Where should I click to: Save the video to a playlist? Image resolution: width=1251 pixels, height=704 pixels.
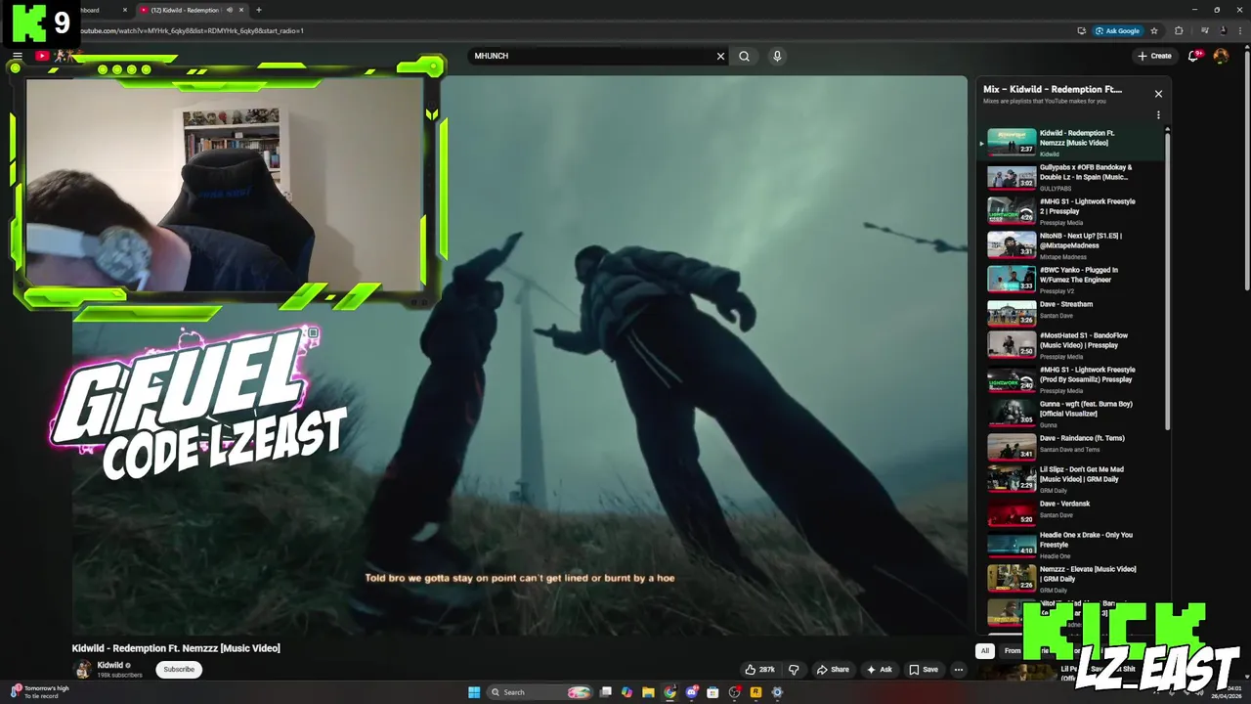tap(924, 670)
